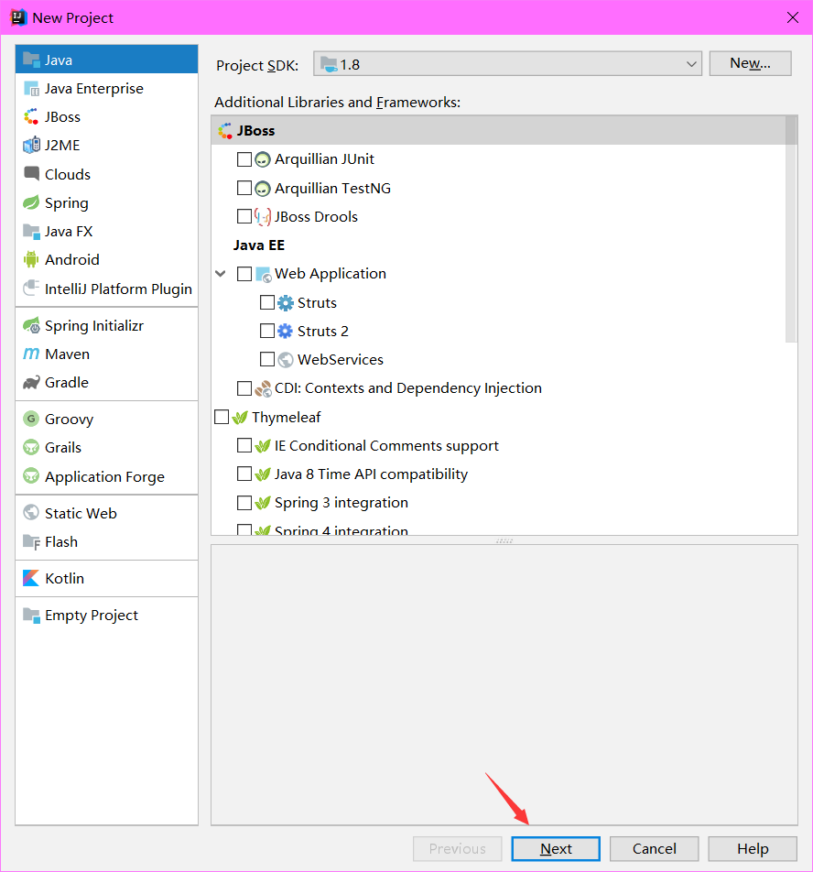This screenshot has height=872, width=813.
Task: Click the splitter handle below frameworks list
Action: tap(504, 540)
